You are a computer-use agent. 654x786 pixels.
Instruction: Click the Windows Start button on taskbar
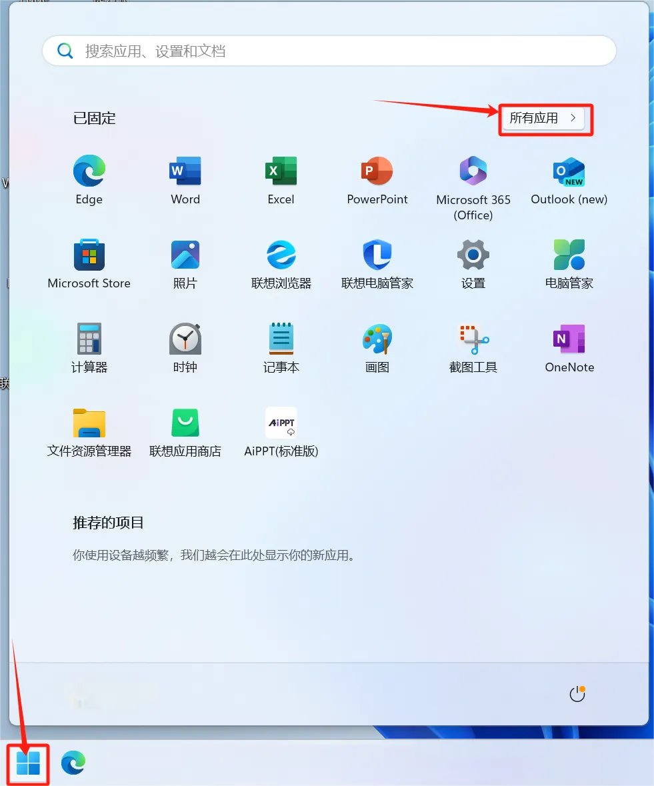click(x=28, y=763)
